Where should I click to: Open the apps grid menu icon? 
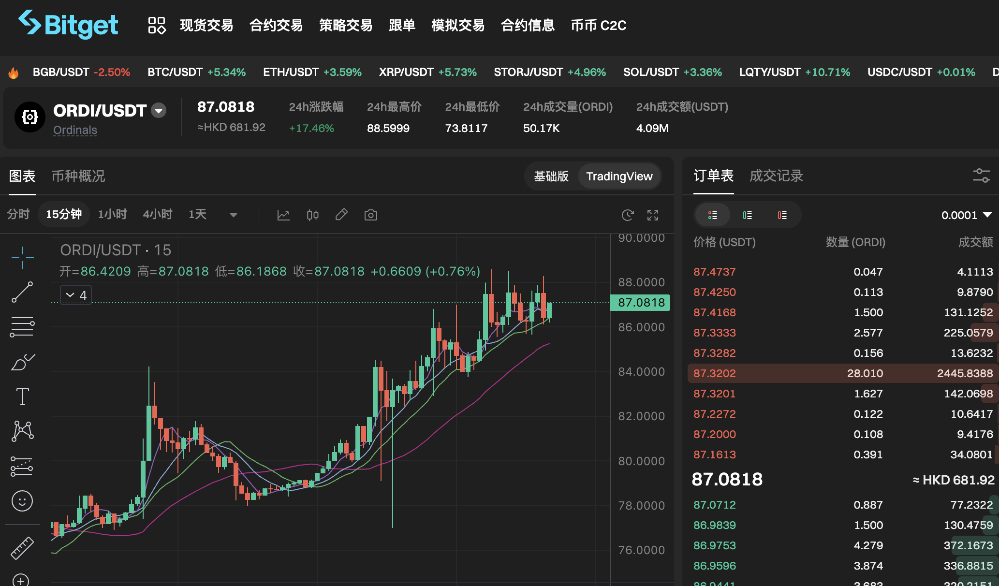(157, 25)
